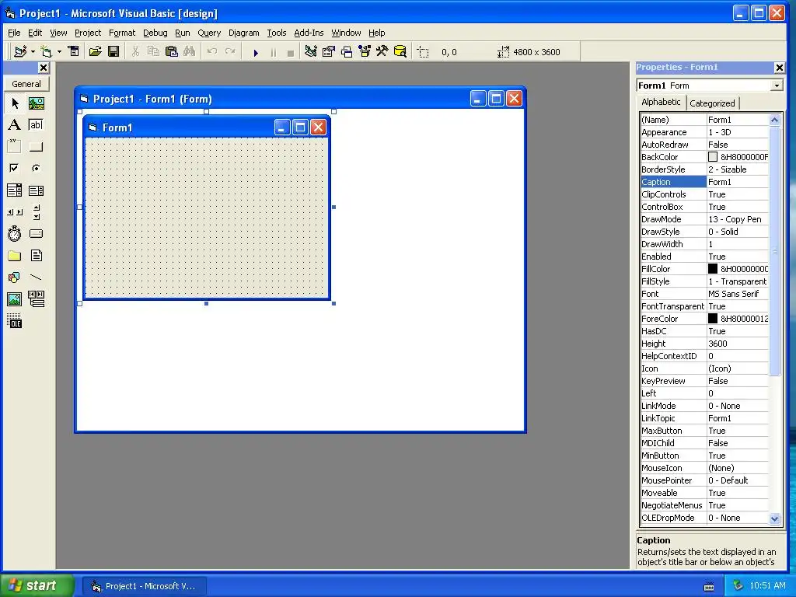
Task: Click the General toolbox tab
Action: [26, 84]
